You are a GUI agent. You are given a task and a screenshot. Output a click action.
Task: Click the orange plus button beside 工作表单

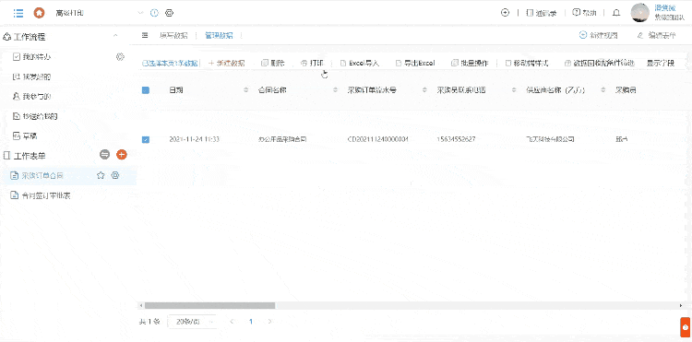(122, 155)
